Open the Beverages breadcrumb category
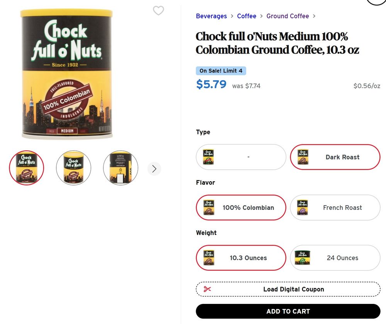Viewport: 386px width, 324px height. (211, 16)
